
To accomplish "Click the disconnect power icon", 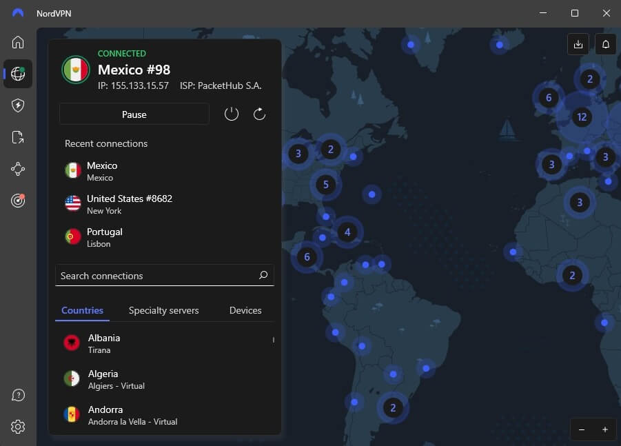I will 232,114.
